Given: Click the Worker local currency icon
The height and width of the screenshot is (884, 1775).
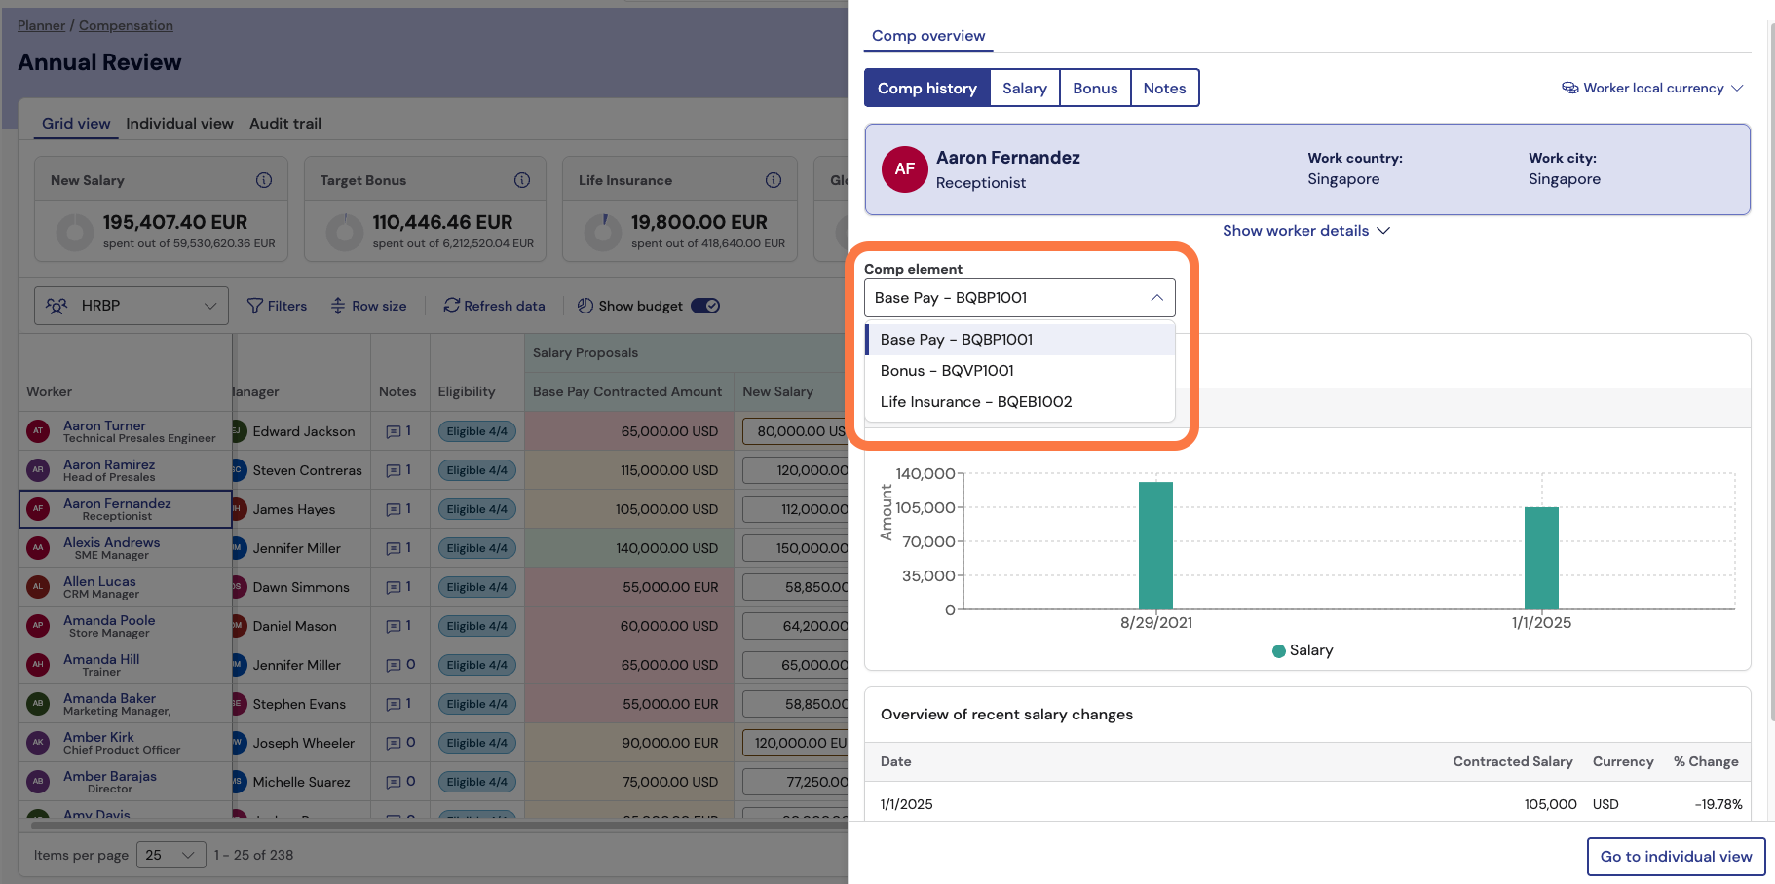Looking at the screenshot, I should 1570,88.
